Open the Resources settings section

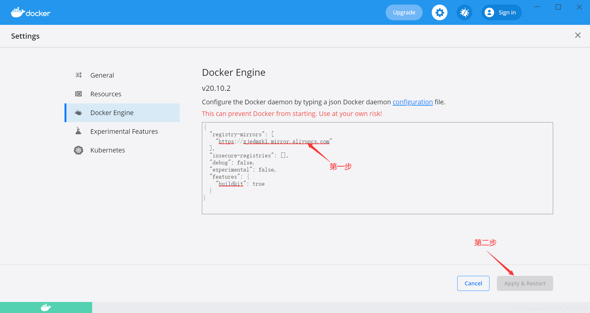coord(122,94)
